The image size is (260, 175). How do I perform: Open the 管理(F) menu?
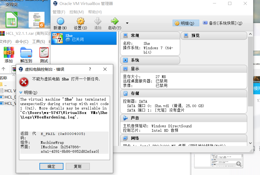click(x=59, y=12)
